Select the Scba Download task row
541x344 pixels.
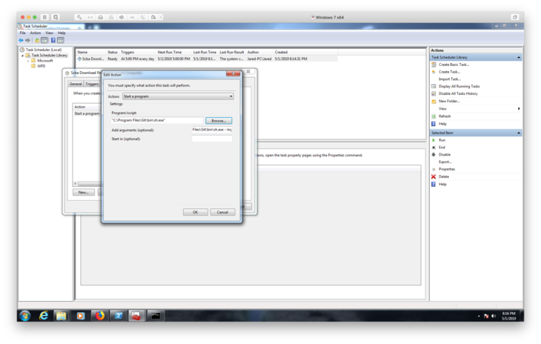coord(206,59)
